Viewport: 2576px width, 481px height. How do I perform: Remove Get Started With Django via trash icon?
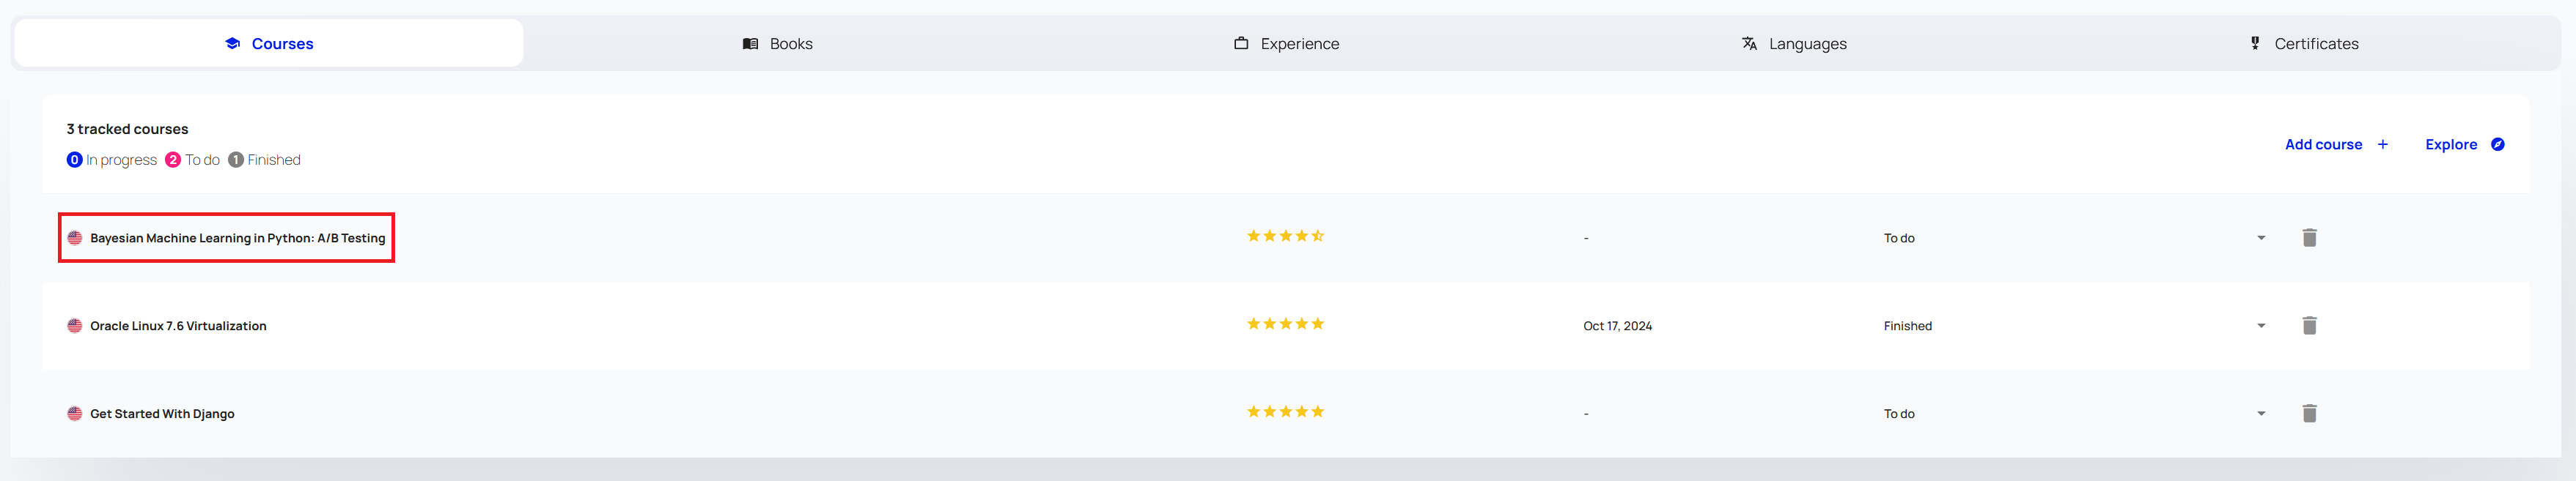2309,413
